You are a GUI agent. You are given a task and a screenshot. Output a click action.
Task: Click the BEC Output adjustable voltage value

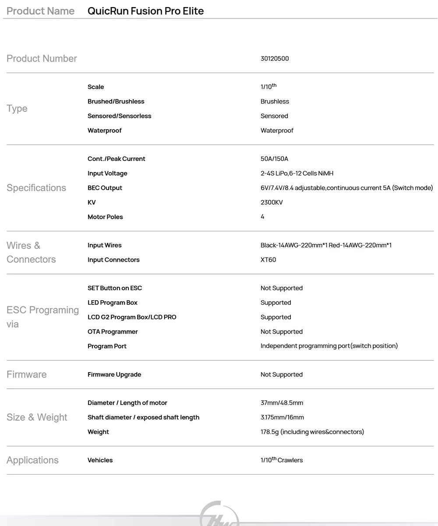tap(346, 188)
